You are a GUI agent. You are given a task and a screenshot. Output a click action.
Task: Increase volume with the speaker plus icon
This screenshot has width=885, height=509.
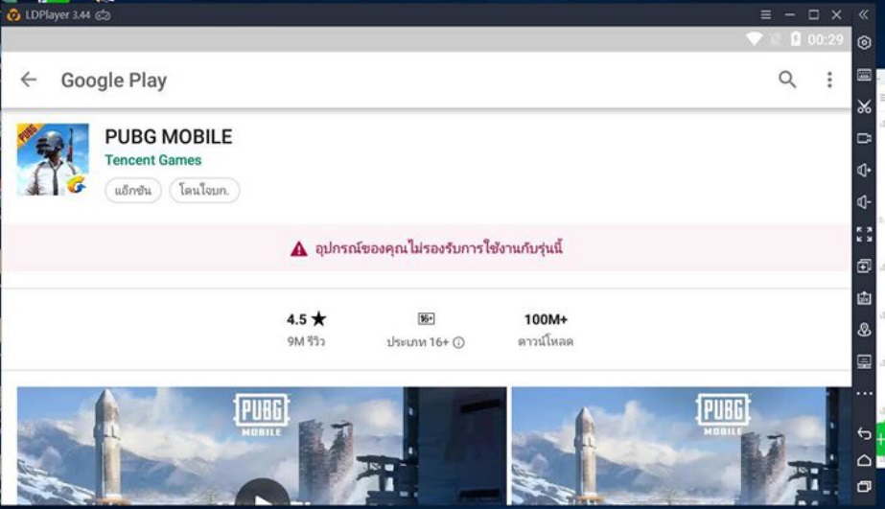point(864,171)
